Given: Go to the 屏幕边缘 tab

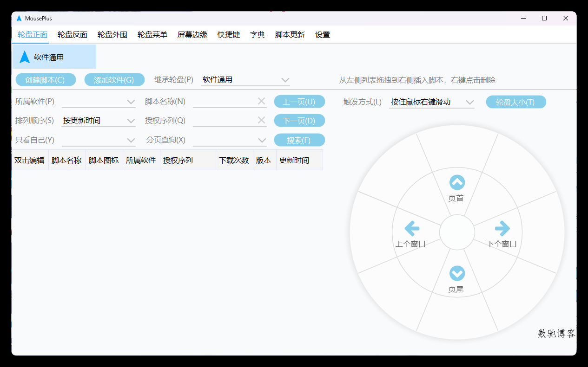Looking at the screenshot, I should coord(192,35).
